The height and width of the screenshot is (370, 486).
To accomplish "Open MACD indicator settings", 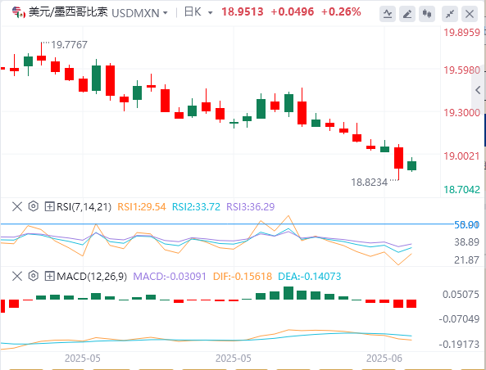I will (33, 276).
